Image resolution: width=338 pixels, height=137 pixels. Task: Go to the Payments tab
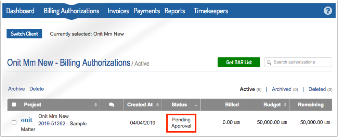147,11
